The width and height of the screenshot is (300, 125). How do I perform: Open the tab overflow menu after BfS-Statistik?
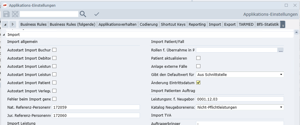pyautogui.click(x=282, y=25)
